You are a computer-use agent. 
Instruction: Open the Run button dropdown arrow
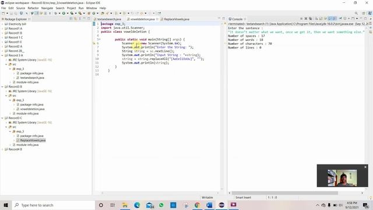[x=68, y=13]
